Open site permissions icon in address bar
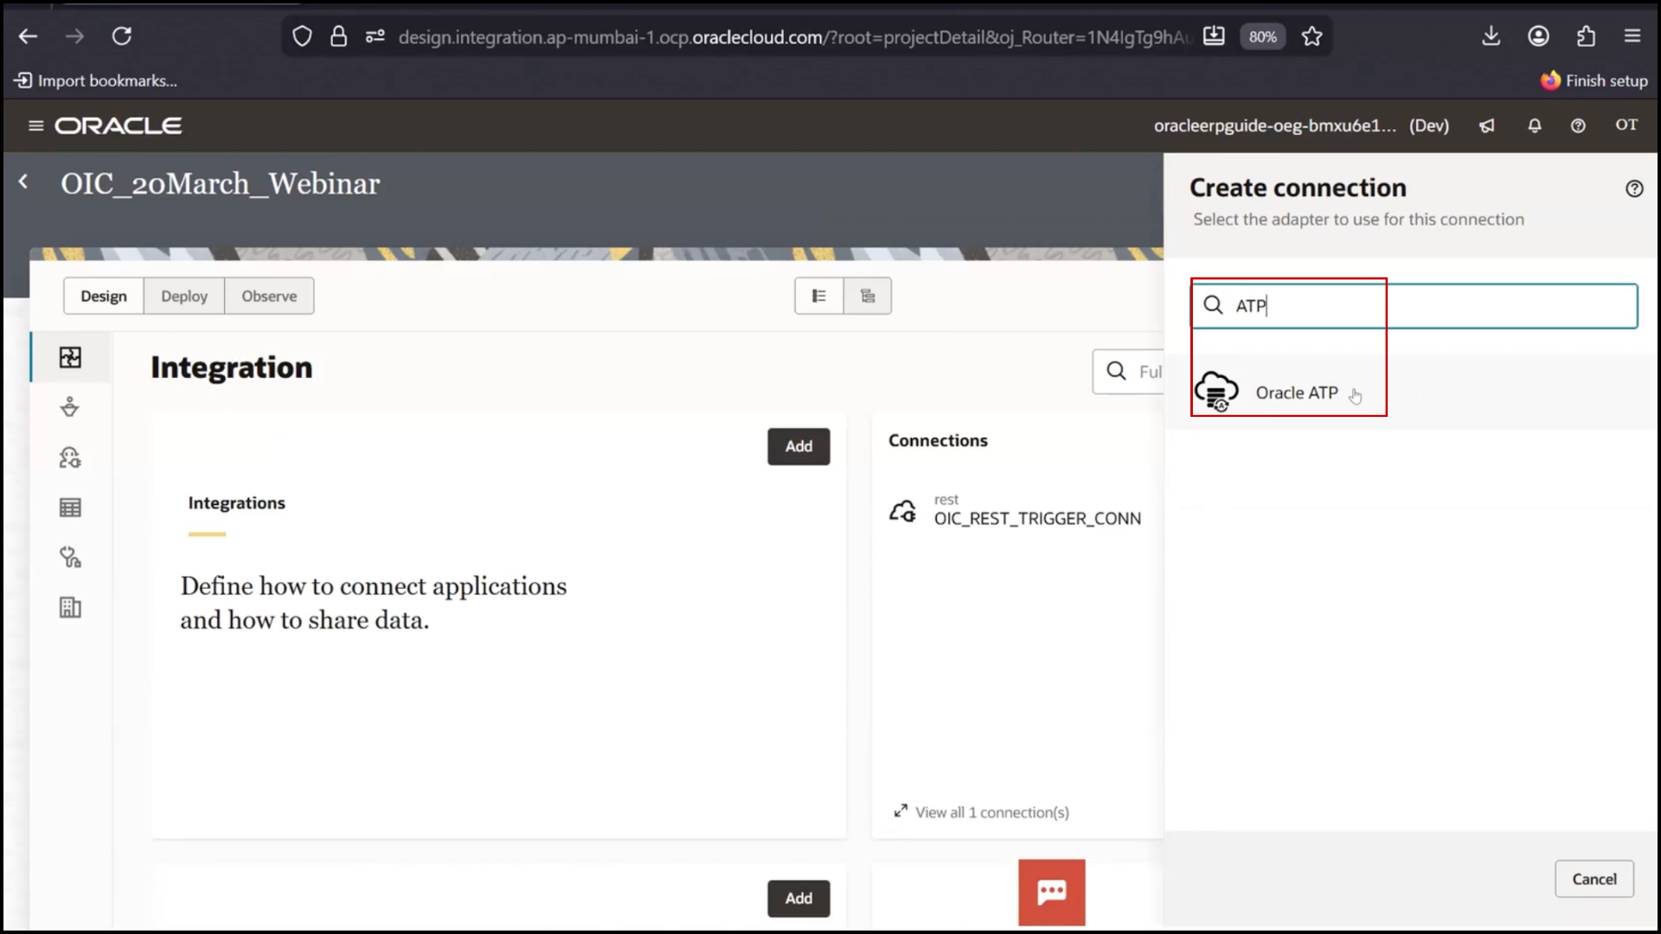1661x934 pixels. (x=375, y=36)
